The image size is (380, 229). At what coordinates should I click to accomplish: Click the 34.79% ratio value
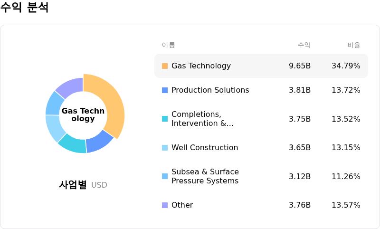coord(346,66)
